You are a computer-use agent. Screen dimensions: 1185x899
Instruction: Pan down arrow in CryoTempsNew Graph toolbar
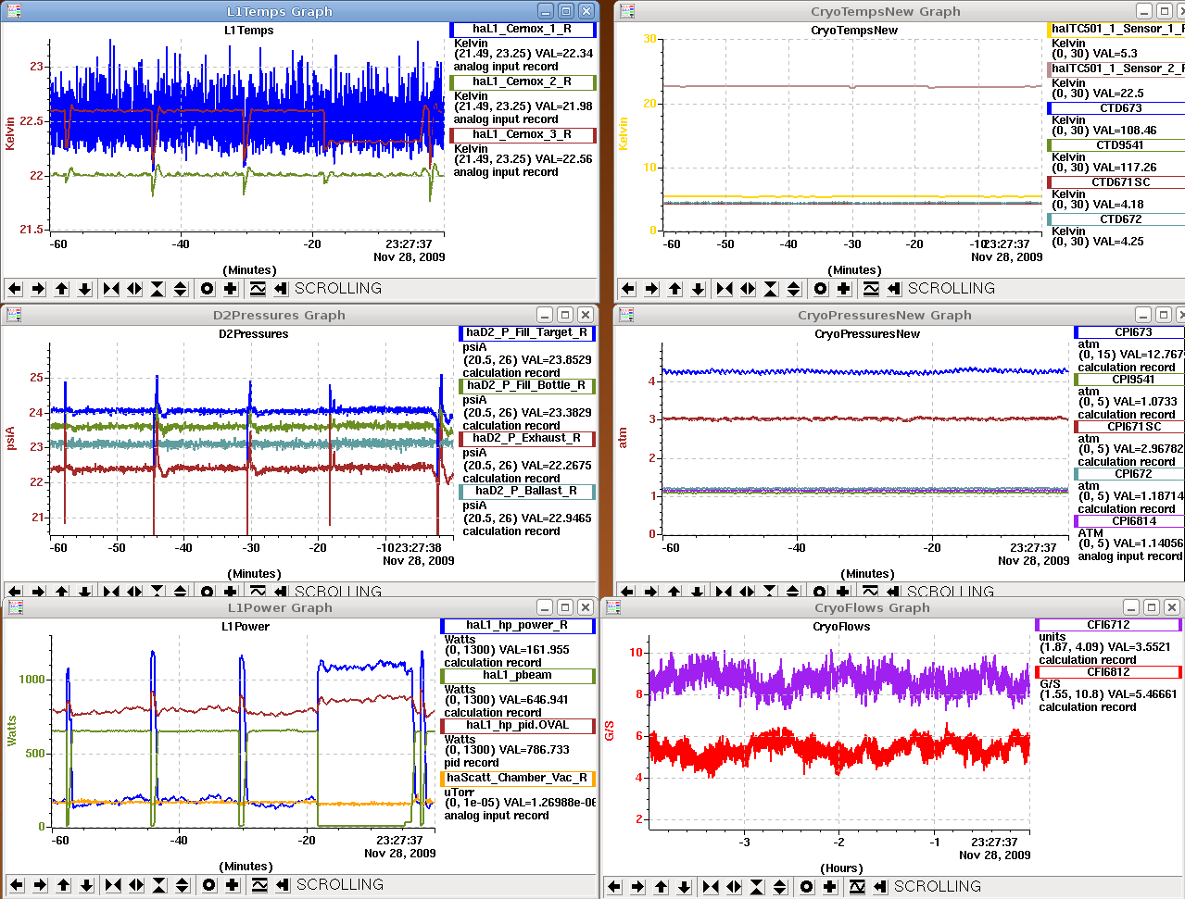698,289
